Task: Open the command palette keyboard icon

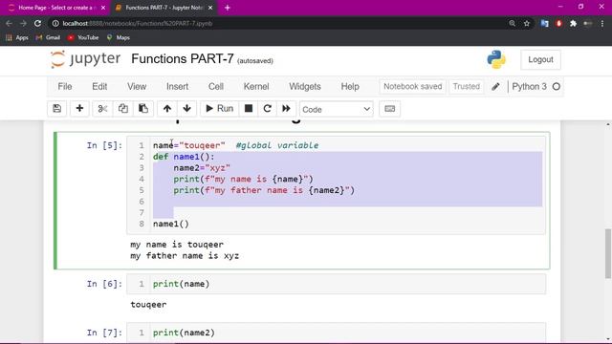Action: [x=389, y=108]
